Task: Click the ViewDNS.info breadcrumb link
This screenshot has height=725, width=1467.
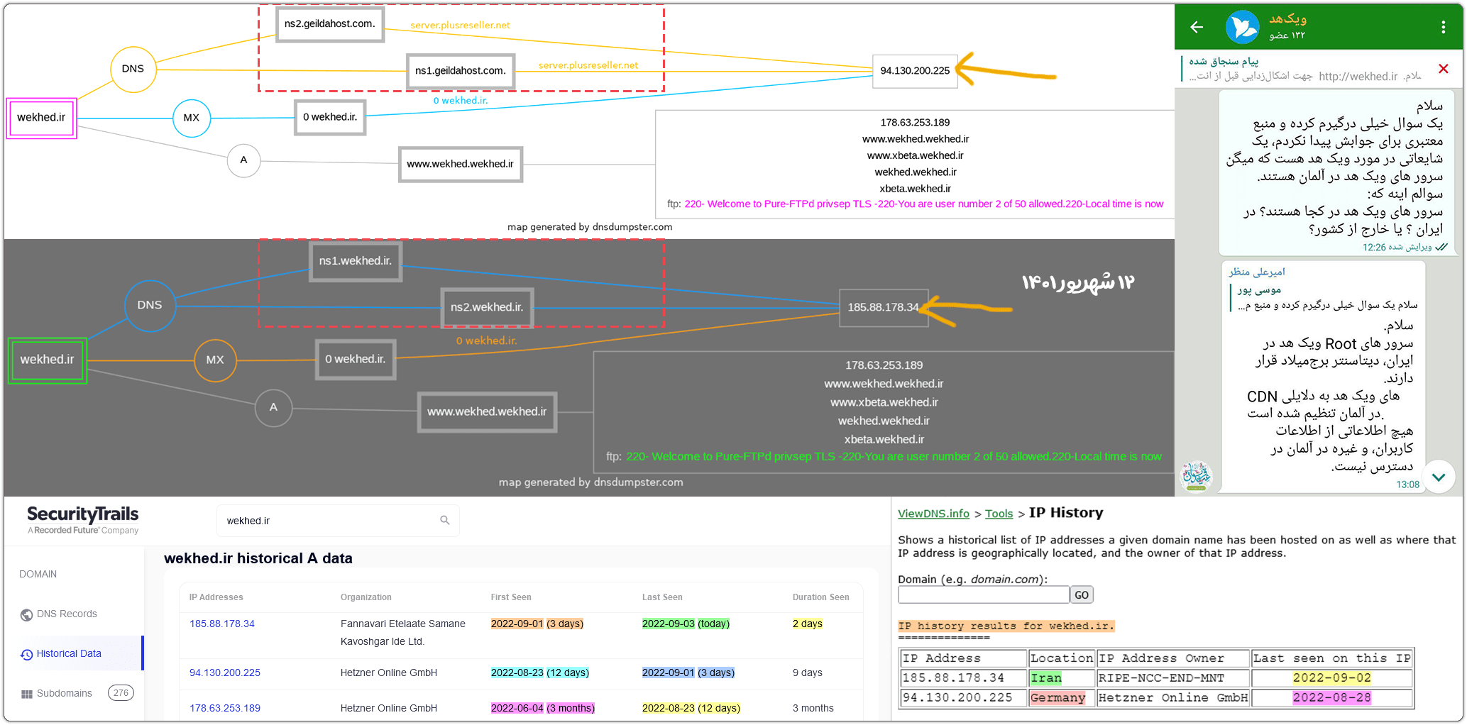Action: [x=933, y=514]
